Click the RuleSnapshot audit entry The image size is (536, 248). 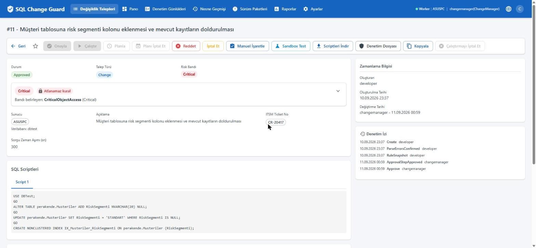point(392,155)
